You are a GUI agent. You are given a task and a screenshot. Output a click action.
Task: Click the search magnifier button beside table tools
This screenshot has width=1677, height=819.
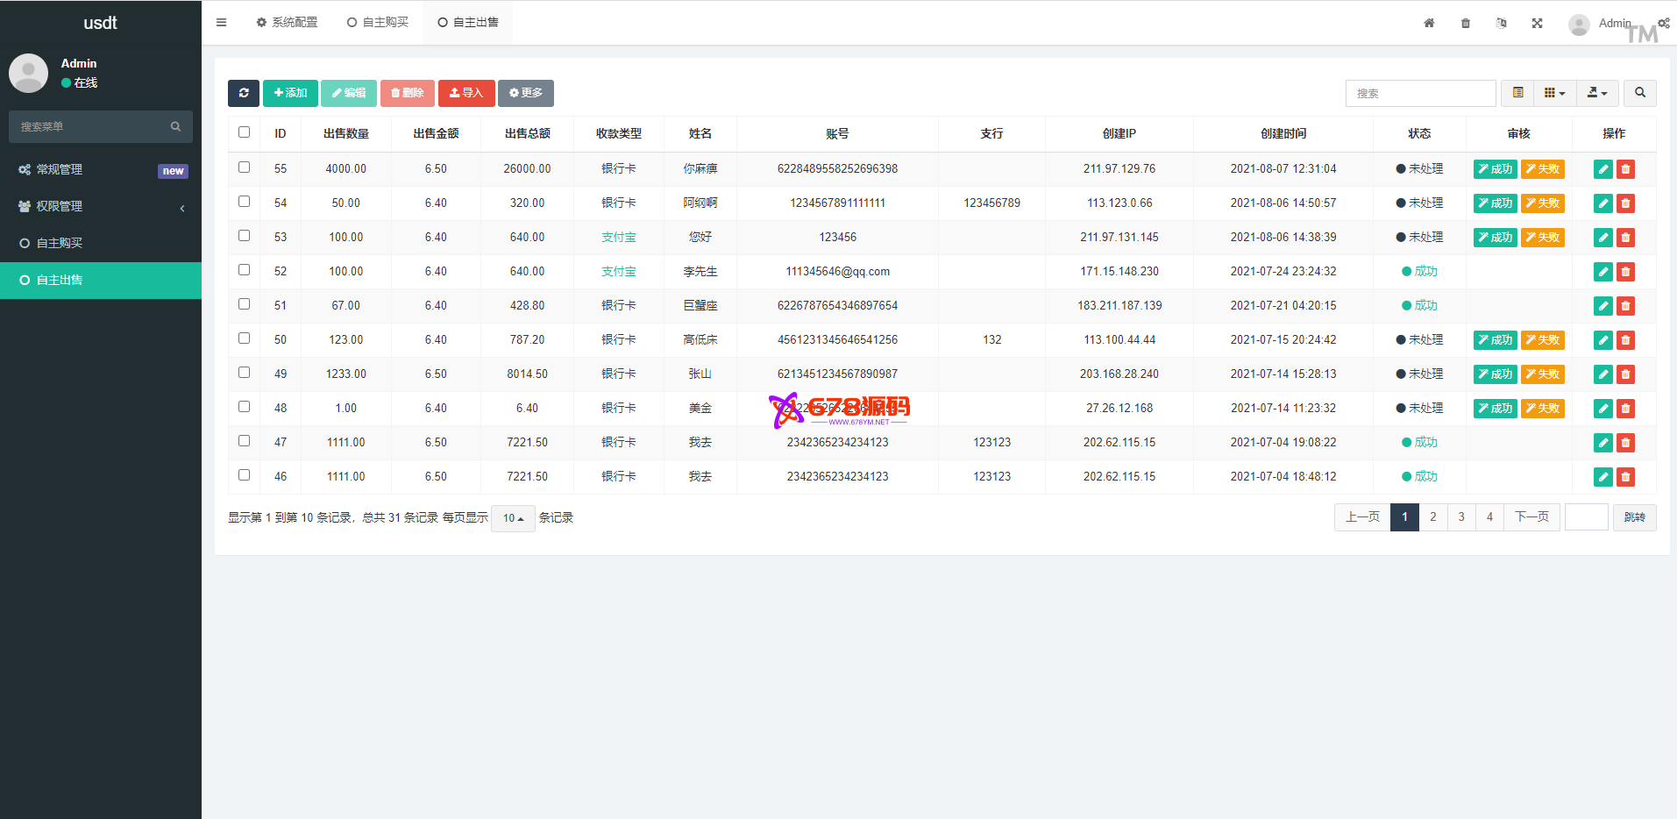(1639, 93)
